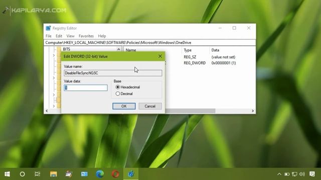Open the File menu in Registry Editor
Viewport: 321px width, 180px height.
click(x=49, y=36)
